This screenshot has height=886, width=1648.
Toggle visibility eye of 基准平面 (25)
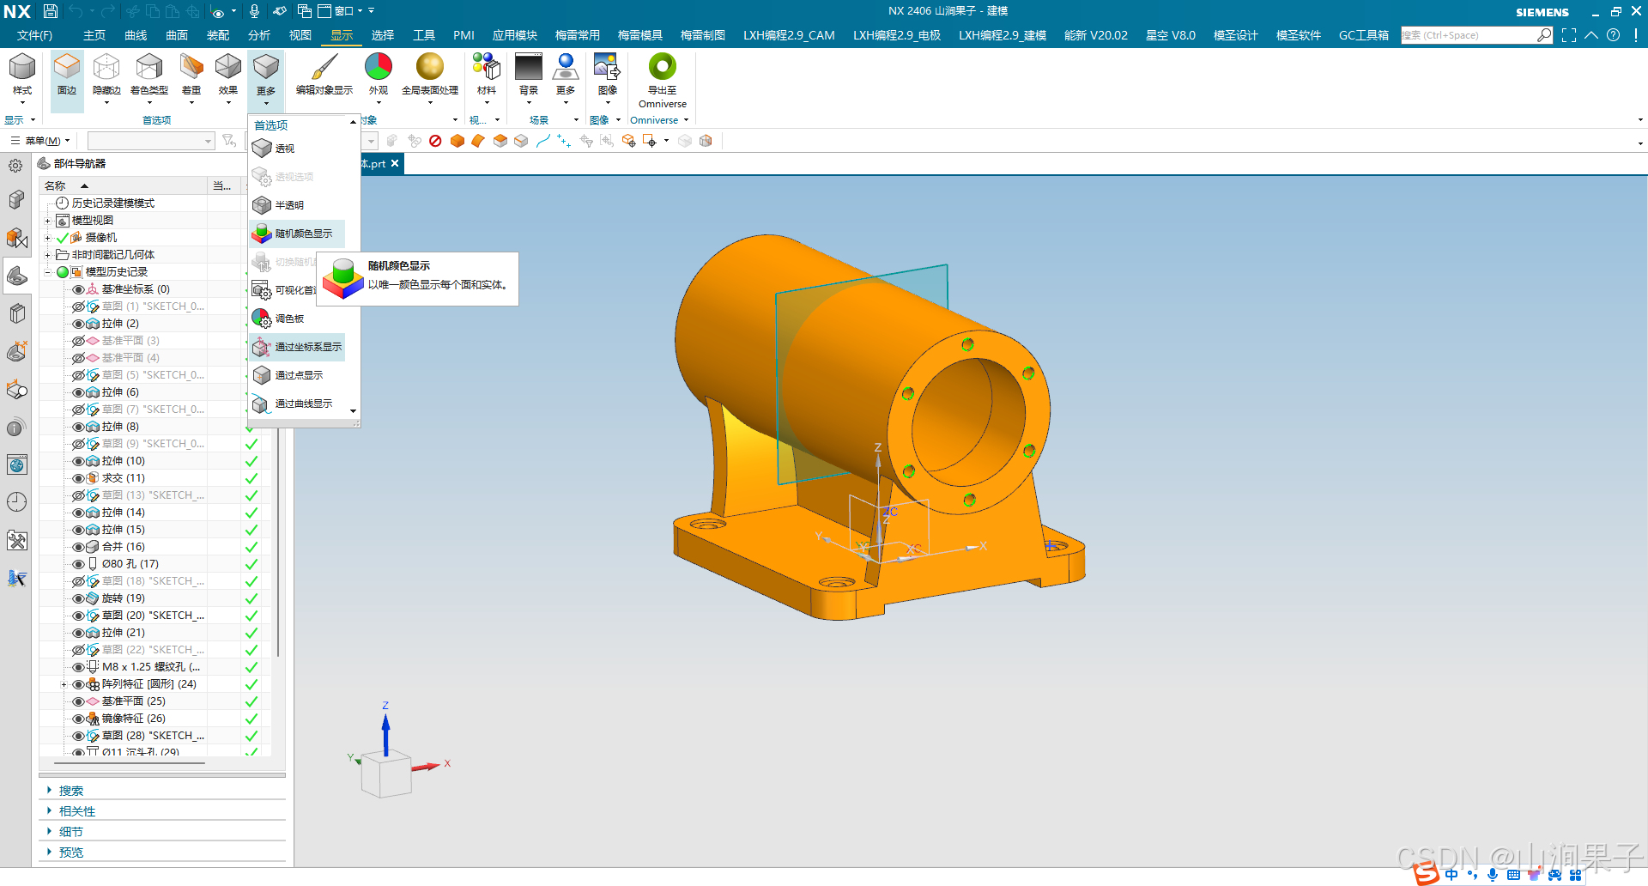tap(78, 701)
